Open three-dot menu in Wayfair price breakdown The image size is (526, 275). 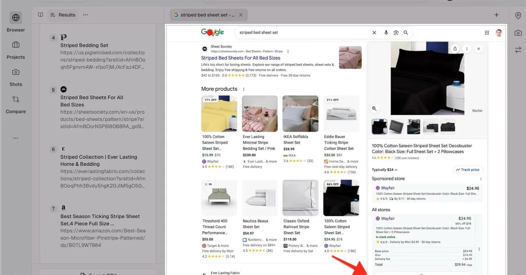pyautogui.click(x=479, y=249)
